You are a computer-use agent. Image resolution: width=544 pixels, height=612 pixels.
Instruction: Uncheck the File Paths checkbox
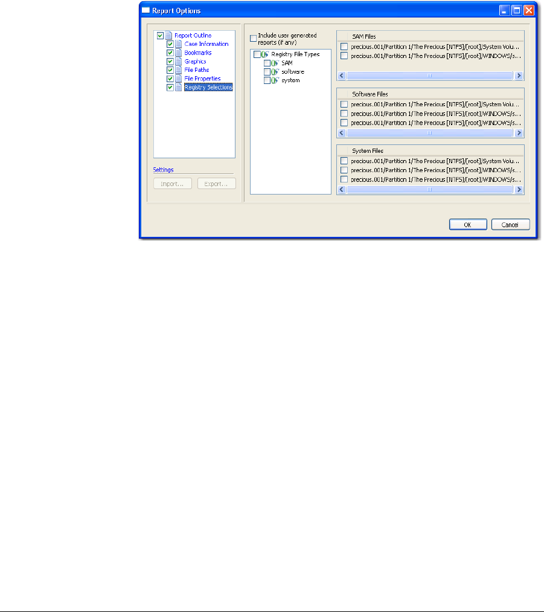tap(170, 70)
